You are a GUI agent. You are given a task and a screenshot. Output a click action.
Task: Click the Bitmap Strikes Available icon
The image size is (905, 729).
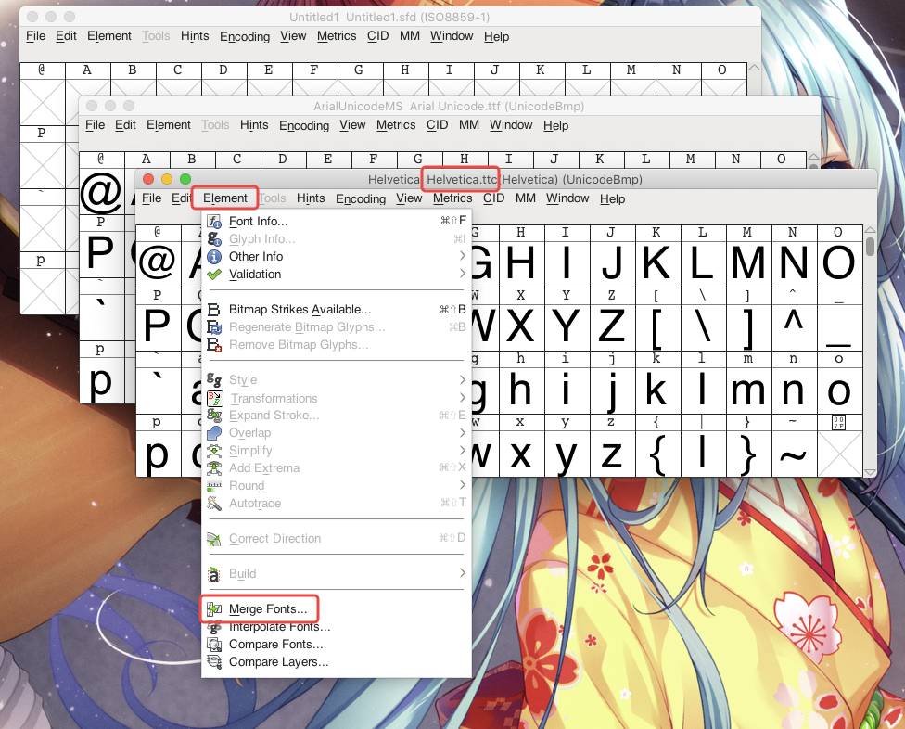214,310
